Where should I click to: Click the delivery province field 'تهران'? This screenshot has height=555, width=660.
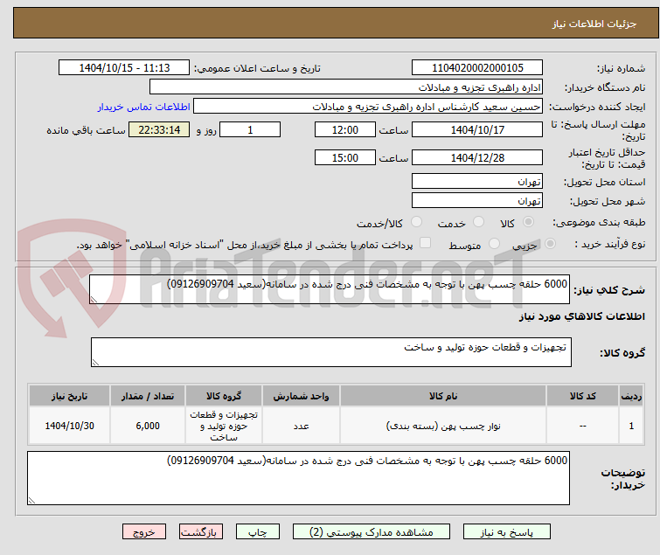[x=477, y=181]
